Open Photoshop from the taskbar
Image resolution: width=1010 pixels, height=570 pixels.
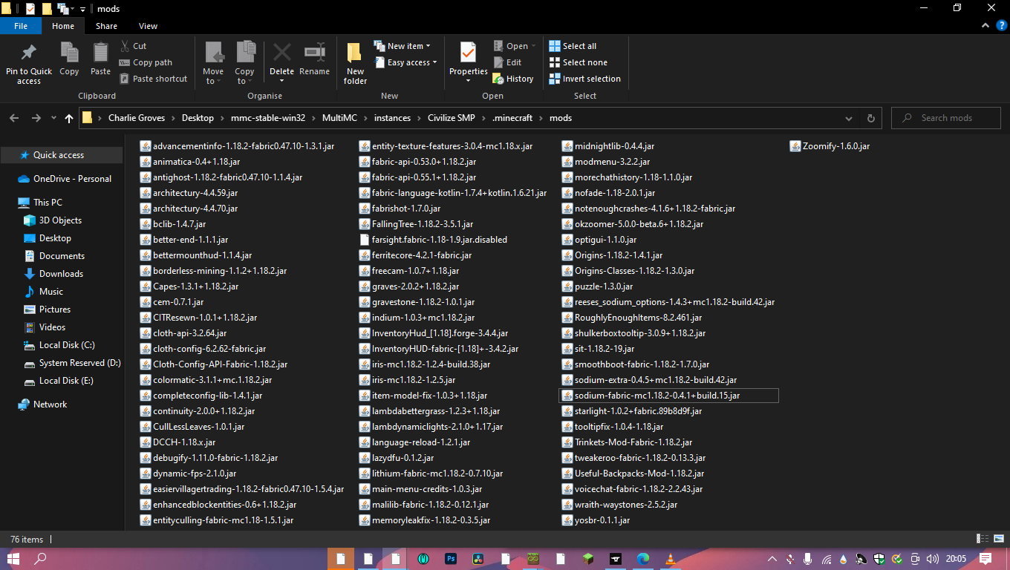tap(450, 559)
